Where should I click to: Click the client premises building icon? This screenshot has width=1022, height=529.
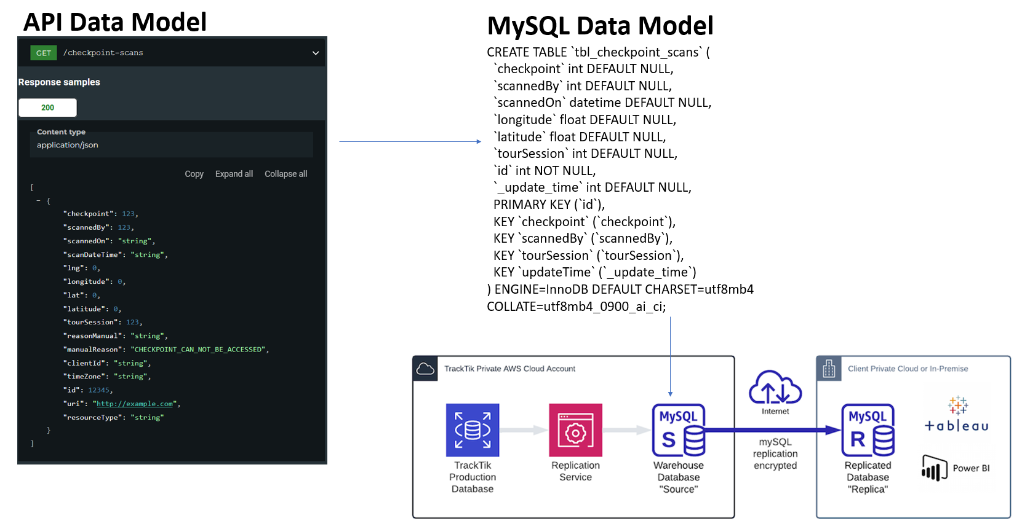[829, 369]
